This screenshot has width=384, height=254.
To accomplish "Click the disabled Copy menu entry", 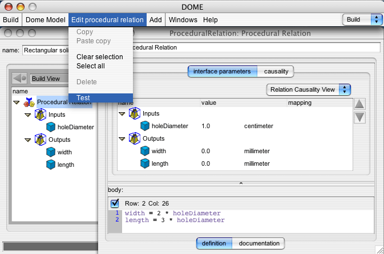I will (x=100, y=32).
